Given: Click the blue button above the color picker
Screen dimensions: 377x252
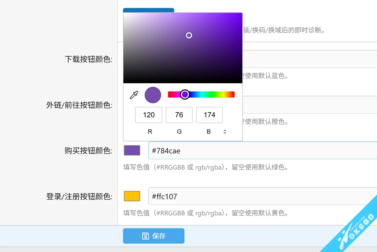Looking at the screenshot, I should click(x=149, y=10).
